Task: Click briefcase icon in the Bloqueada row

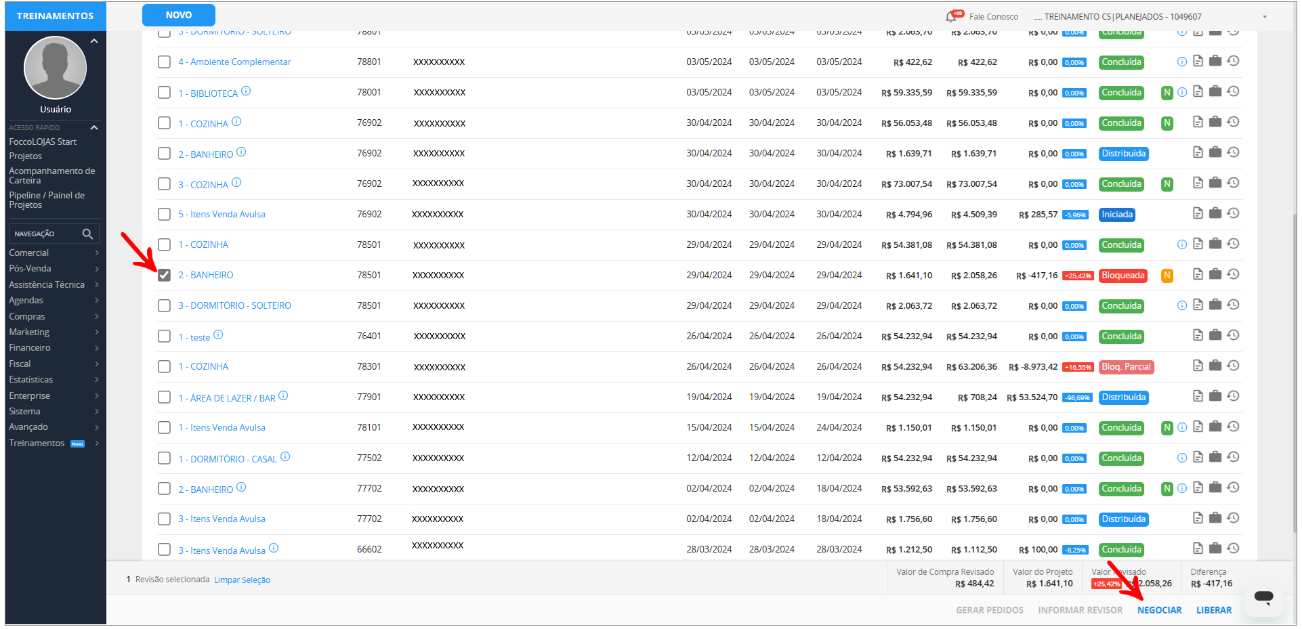Action: [1215, 274]
